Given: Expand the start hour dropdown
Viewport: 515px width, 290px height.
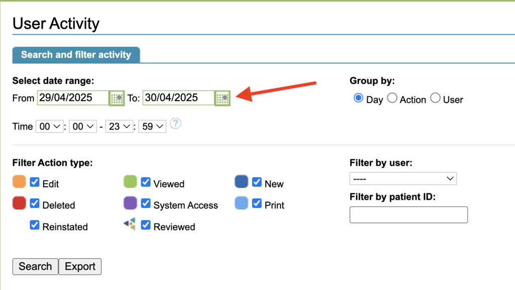Looking at the screenshot, I should click(49, 127).
